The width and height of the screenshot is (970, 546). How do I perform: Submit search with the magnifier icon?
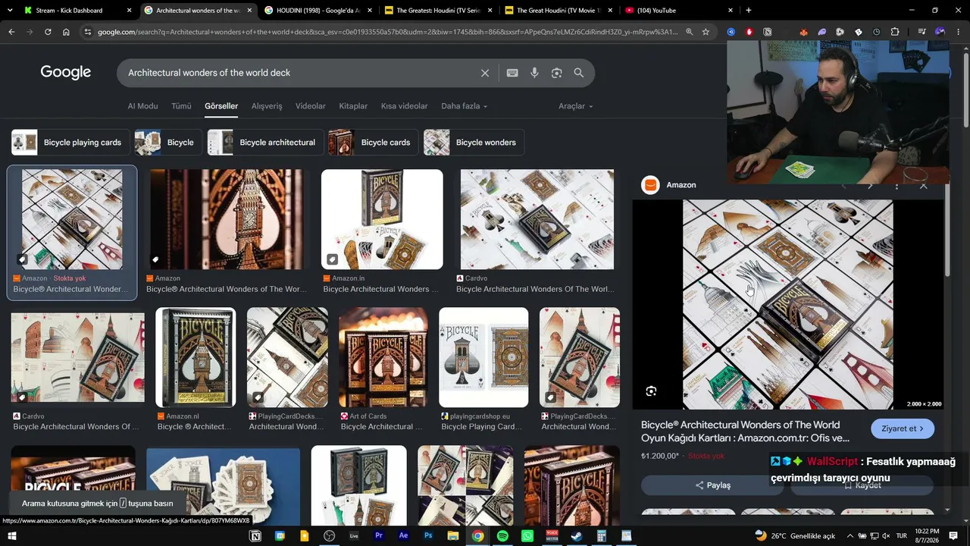[579, 73]
